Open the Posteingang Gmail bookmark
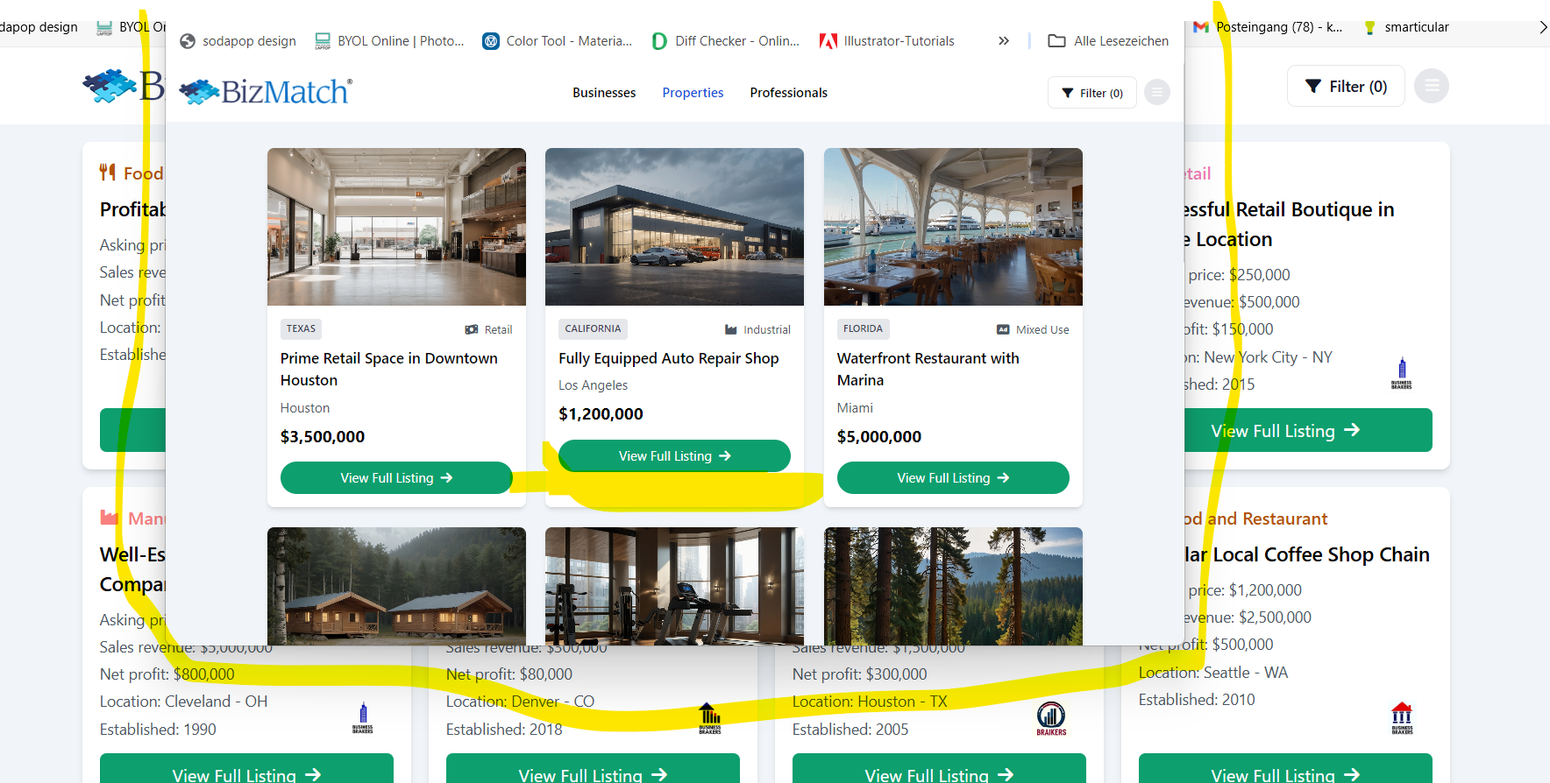The width and height of the screenshot is (1550, 783). pyautogui.click(x=1269, y=27)
